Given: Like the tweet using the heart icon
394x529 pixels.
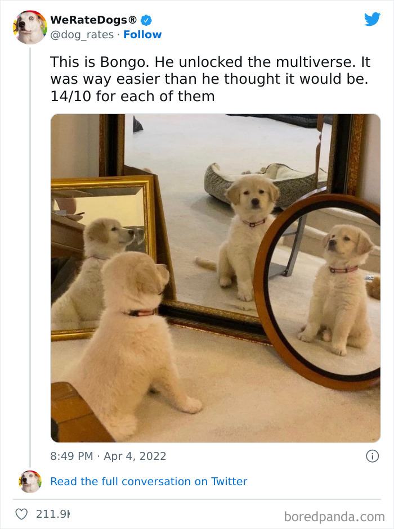Looking at the screenshot, I should 23,513.
